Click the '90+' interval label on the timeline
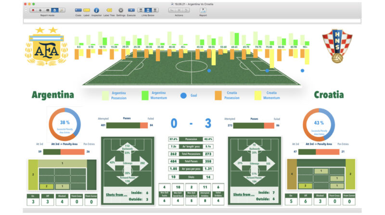Image resolution: width=385 pixels, height=215 pixels. 305,47
